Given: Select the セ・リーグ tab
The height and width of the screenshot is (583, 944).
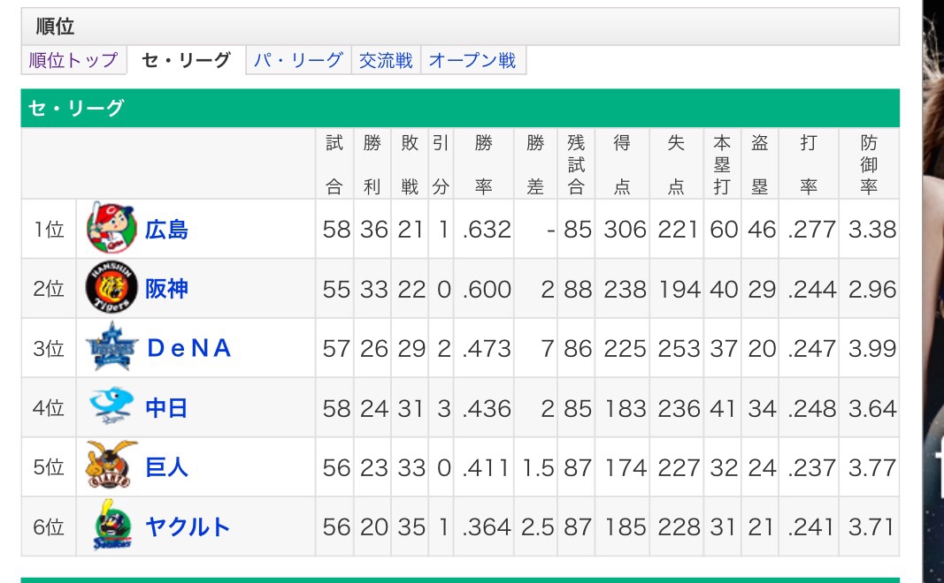Looking at the screenshot, I should [187, 61].
